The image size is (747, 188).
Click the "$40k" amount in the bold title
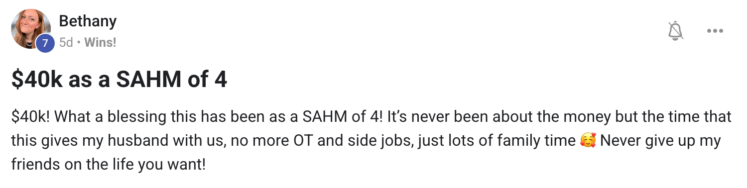pyautogui.click(x=37, y=80)
